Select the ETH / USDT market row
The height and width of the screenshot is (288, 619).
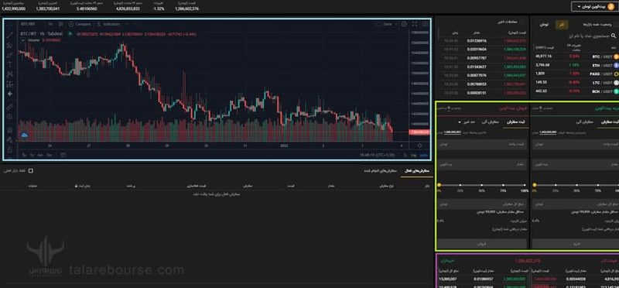click(x=576, y=65)
